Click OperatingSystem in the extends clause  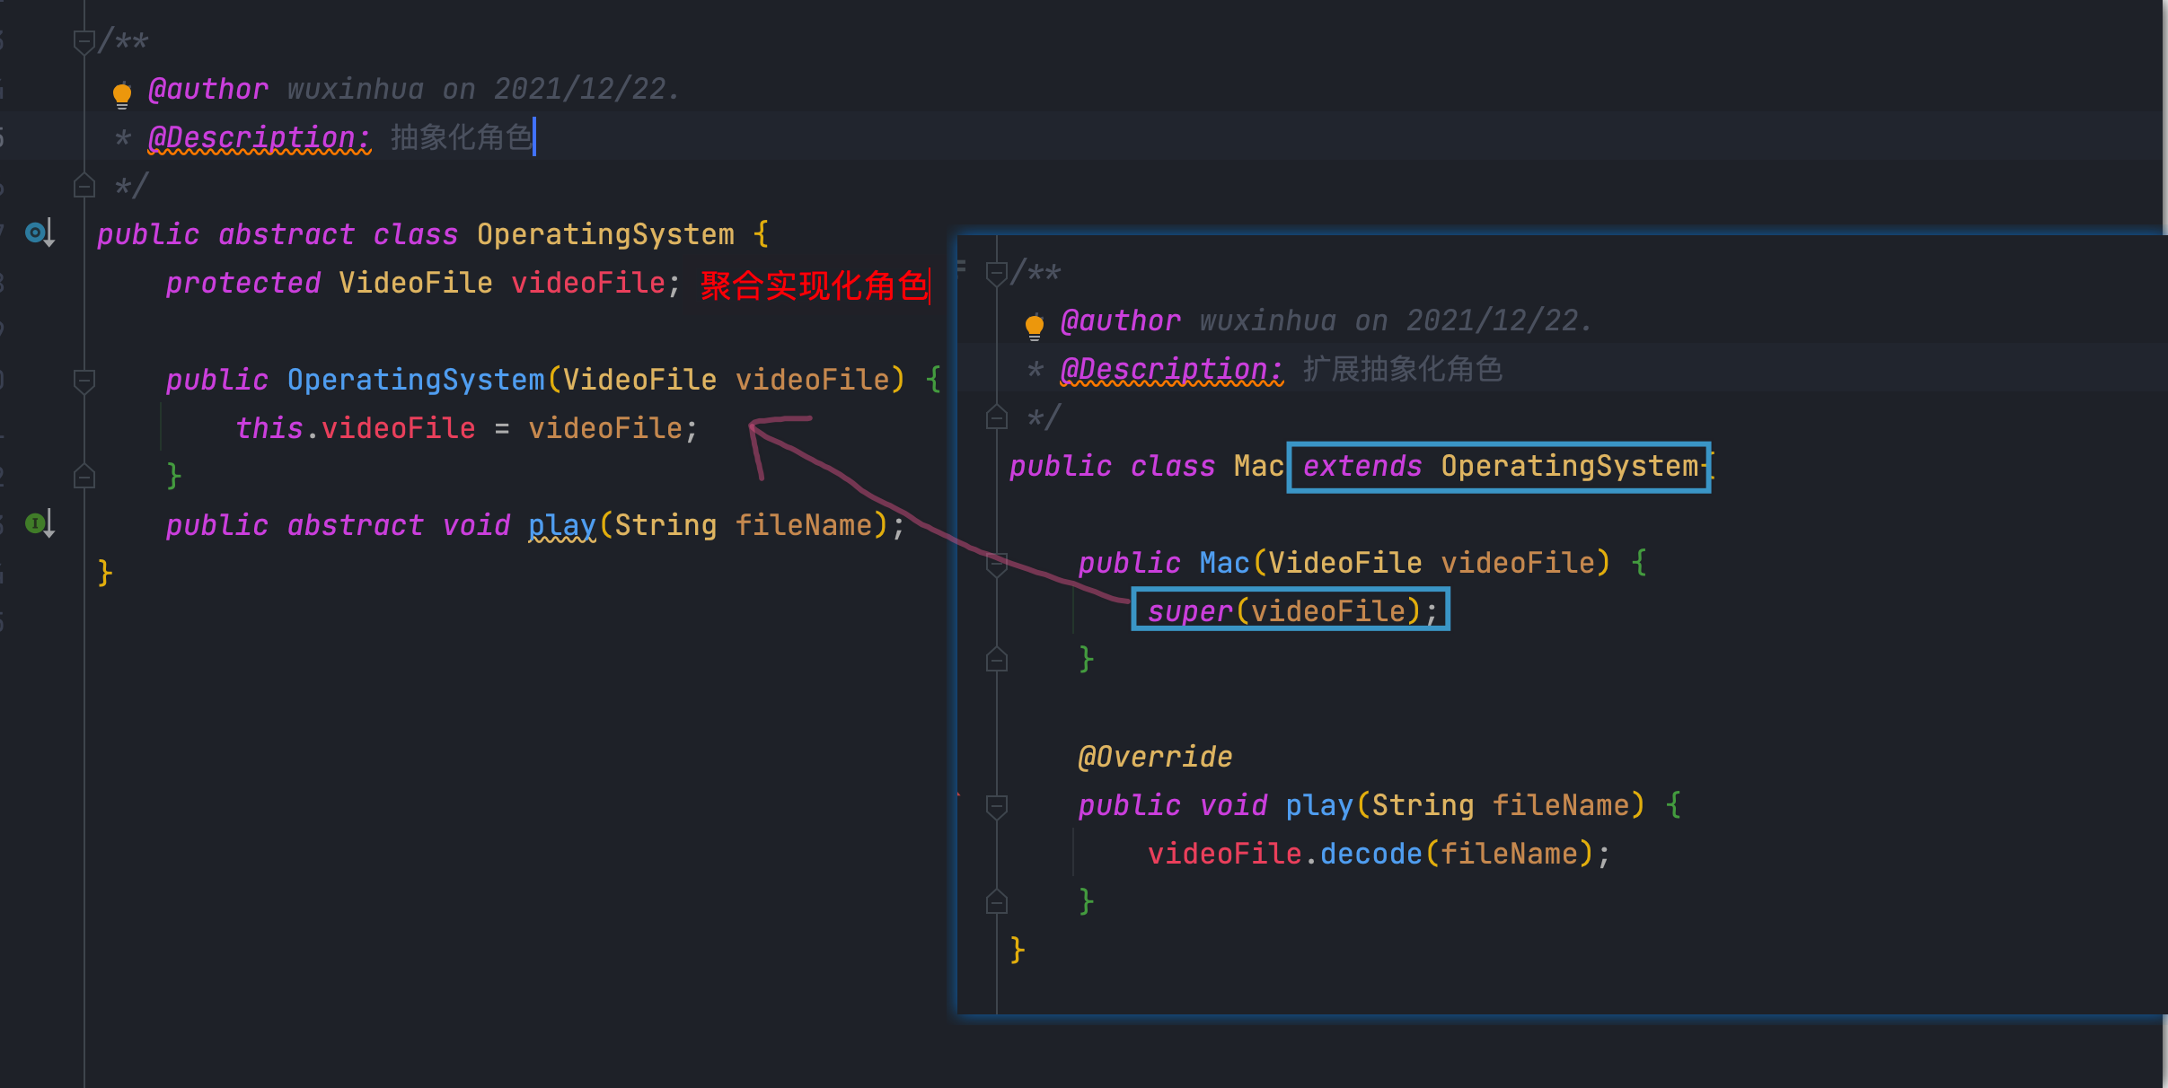tap(1568, 466)
